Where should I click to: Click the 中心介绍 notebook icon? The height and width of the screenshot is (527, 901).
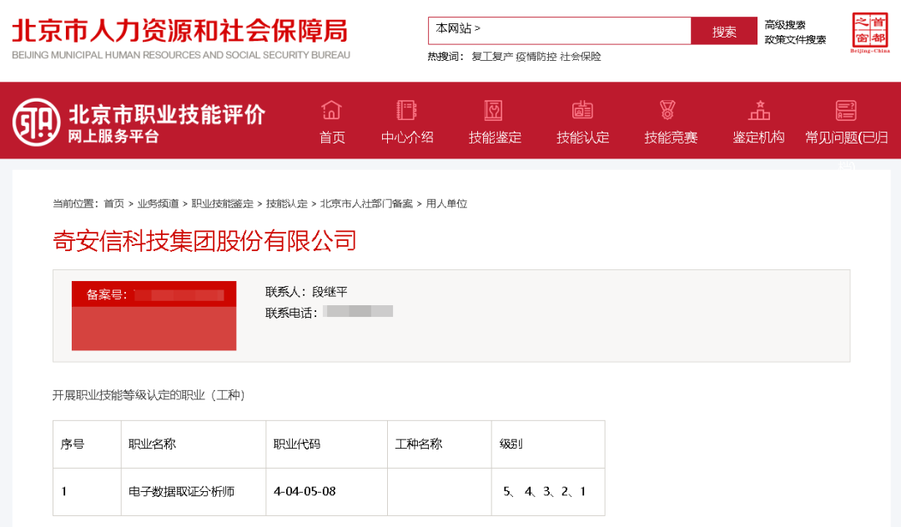[406, 110]
